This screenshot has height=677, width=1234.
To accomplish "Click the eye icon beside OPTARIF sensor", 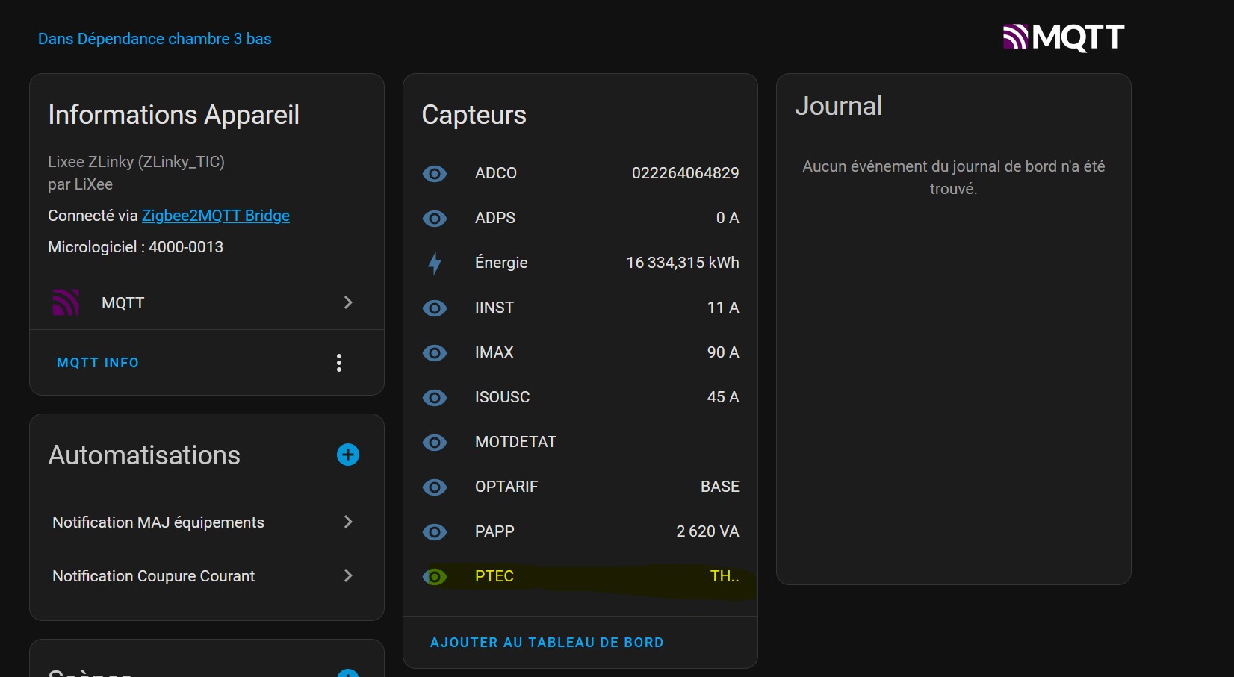I will click(435, 487).
